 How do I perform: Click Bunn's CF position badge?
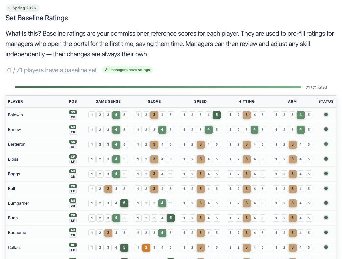click(x=73, y=215)
